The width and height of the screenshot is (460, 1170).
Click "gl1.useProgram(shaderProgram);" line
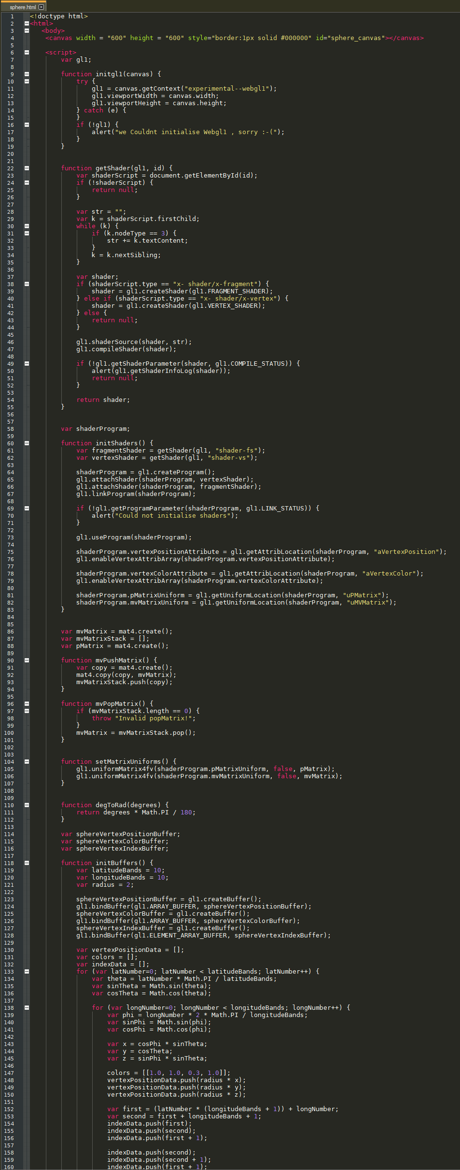(x=134, y=537)
